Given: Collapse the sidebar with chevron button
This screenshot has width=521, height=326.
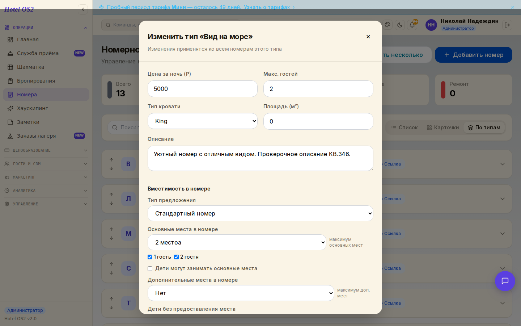Looking at the screenshot, I should 83,9.
